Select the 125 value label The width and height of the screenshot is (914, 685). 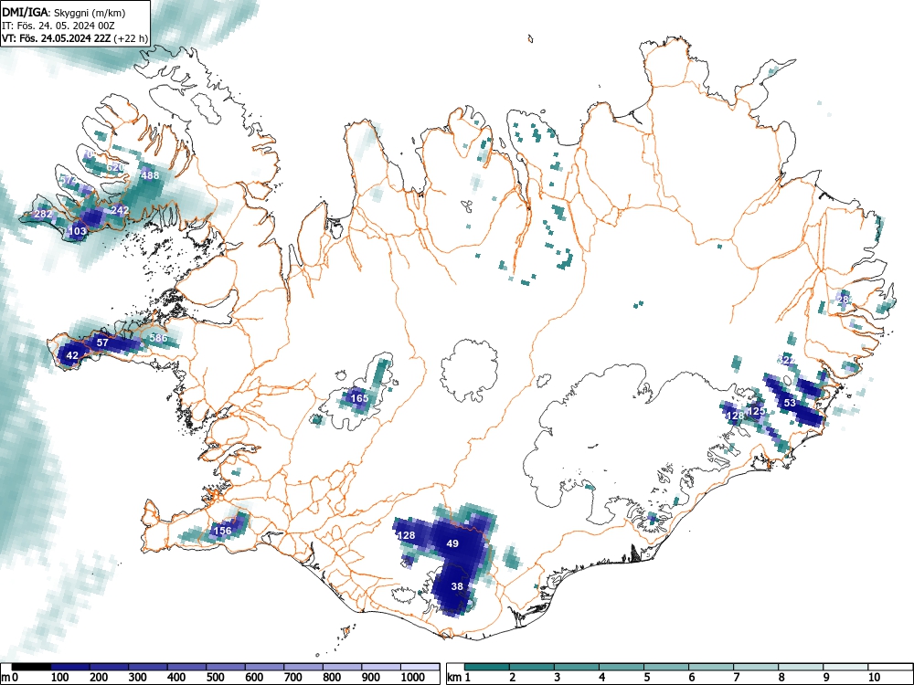click(x=756, y=411)
